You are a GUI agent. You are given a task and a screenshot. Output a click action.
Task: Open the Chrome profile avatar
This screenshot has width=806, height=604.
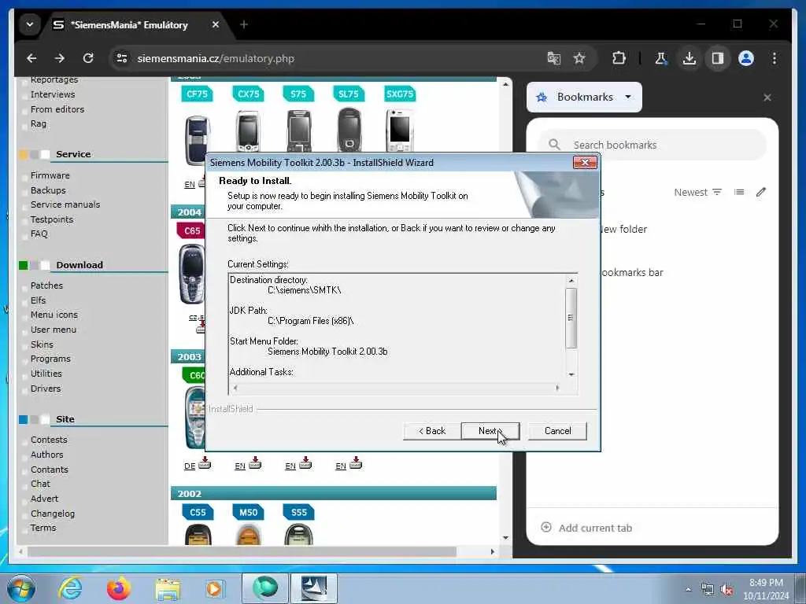(x=746, y=58)
